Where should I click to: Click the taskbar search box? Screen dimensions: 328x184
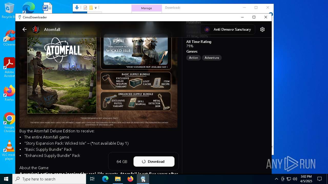(x=49, y=179)
